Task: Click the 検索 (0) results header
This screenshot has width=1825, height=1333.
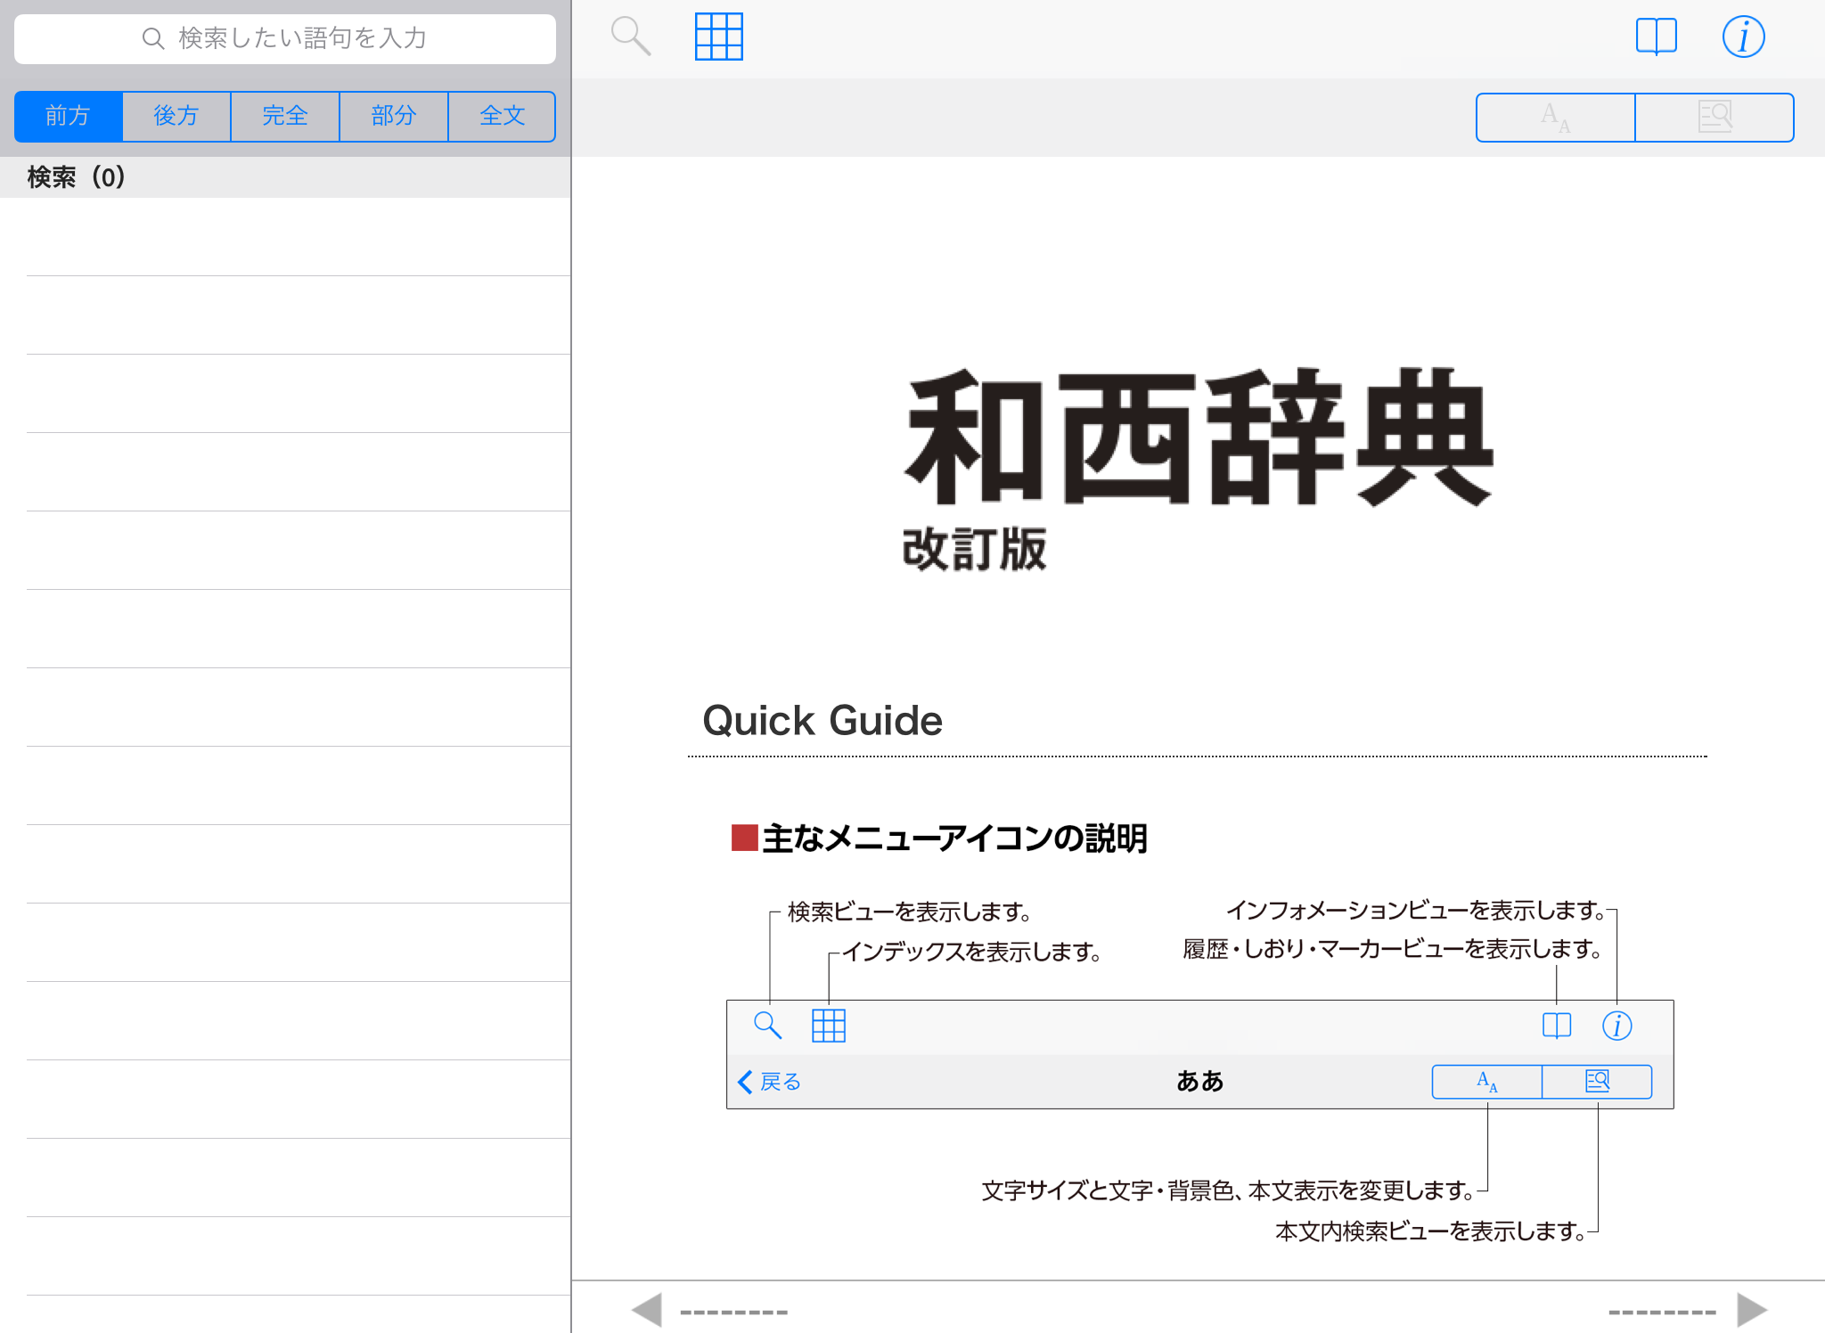Action: 77,177
